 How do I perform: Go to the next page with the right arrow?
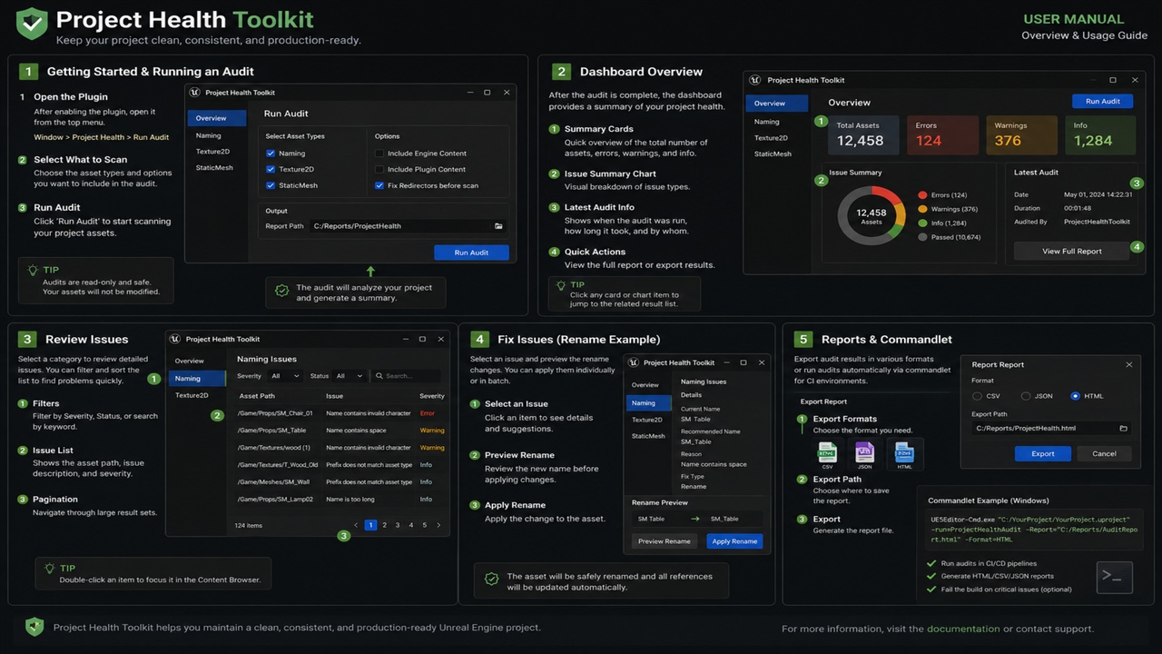[x=438, y=525]
